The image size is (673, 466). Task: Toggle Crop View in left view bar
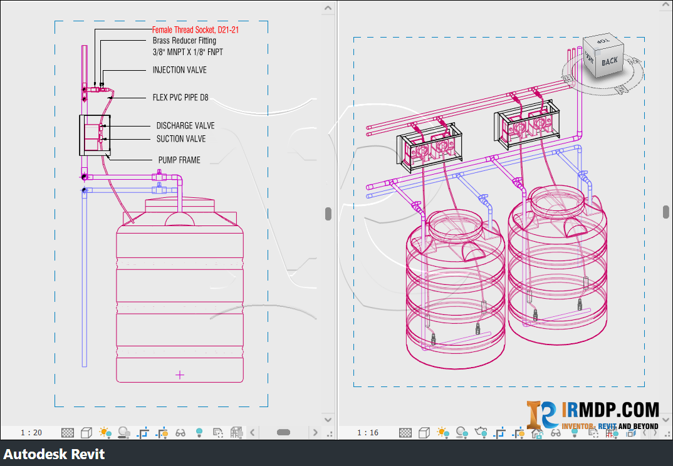[143, 433]
